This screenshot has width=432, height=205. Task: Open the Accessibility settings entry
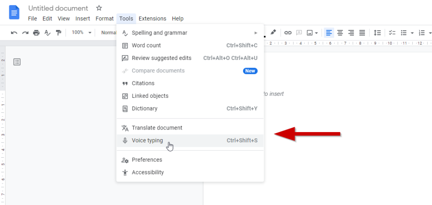point(190,173)
